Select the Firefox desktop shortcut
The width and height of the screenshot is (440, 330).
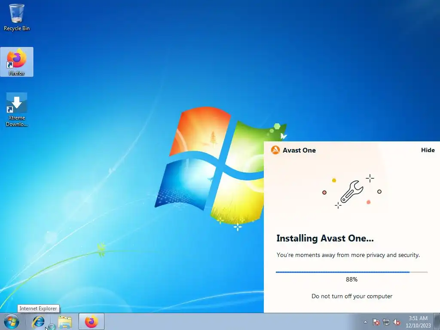point(17,62)
